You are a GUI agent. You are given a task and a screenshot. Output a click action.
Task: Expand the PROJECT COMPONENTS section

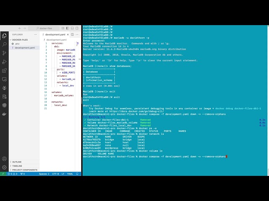tap(25, 170)
